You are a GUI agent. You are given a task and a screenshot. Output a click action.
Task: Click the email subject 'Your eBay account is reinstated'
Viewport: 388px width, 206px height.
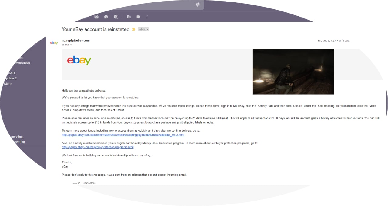tap(96, 29)
